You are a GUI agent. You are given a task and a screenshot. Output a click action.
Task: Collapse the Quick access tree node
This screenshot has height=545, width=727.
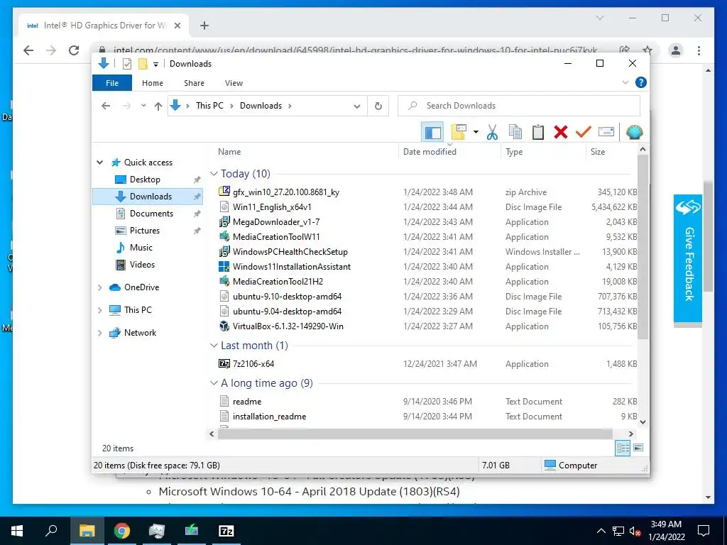point(99,163)
